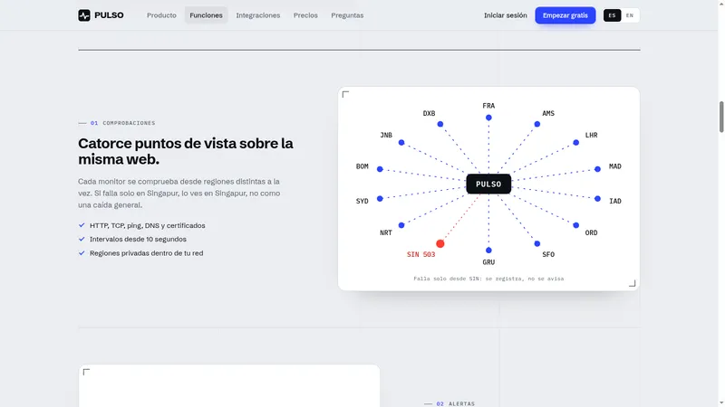Click the GRU region dot
Image resolution: width=725 pixels, height=407 pixels.
click(x=488, y=251)
